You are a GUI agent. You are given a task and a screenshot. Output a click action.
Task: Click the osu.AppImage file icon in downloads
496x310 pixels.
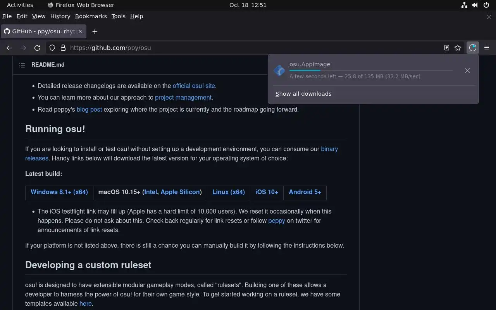point(279,71)
